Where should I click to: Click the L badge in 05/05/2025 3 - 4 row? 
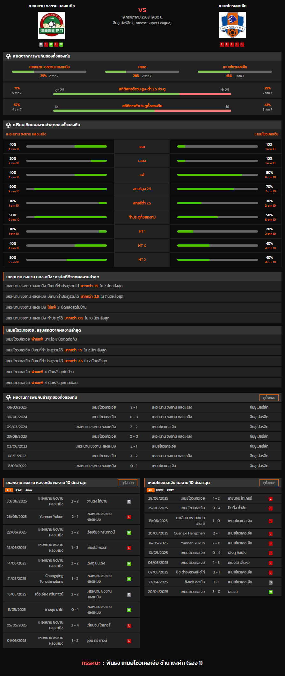[x=129, y=626]
